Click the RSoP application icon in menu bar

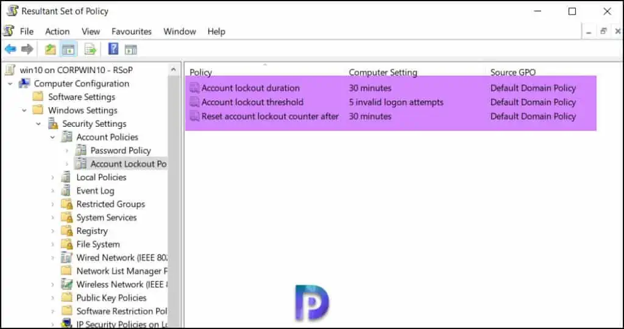coord(9,30)
